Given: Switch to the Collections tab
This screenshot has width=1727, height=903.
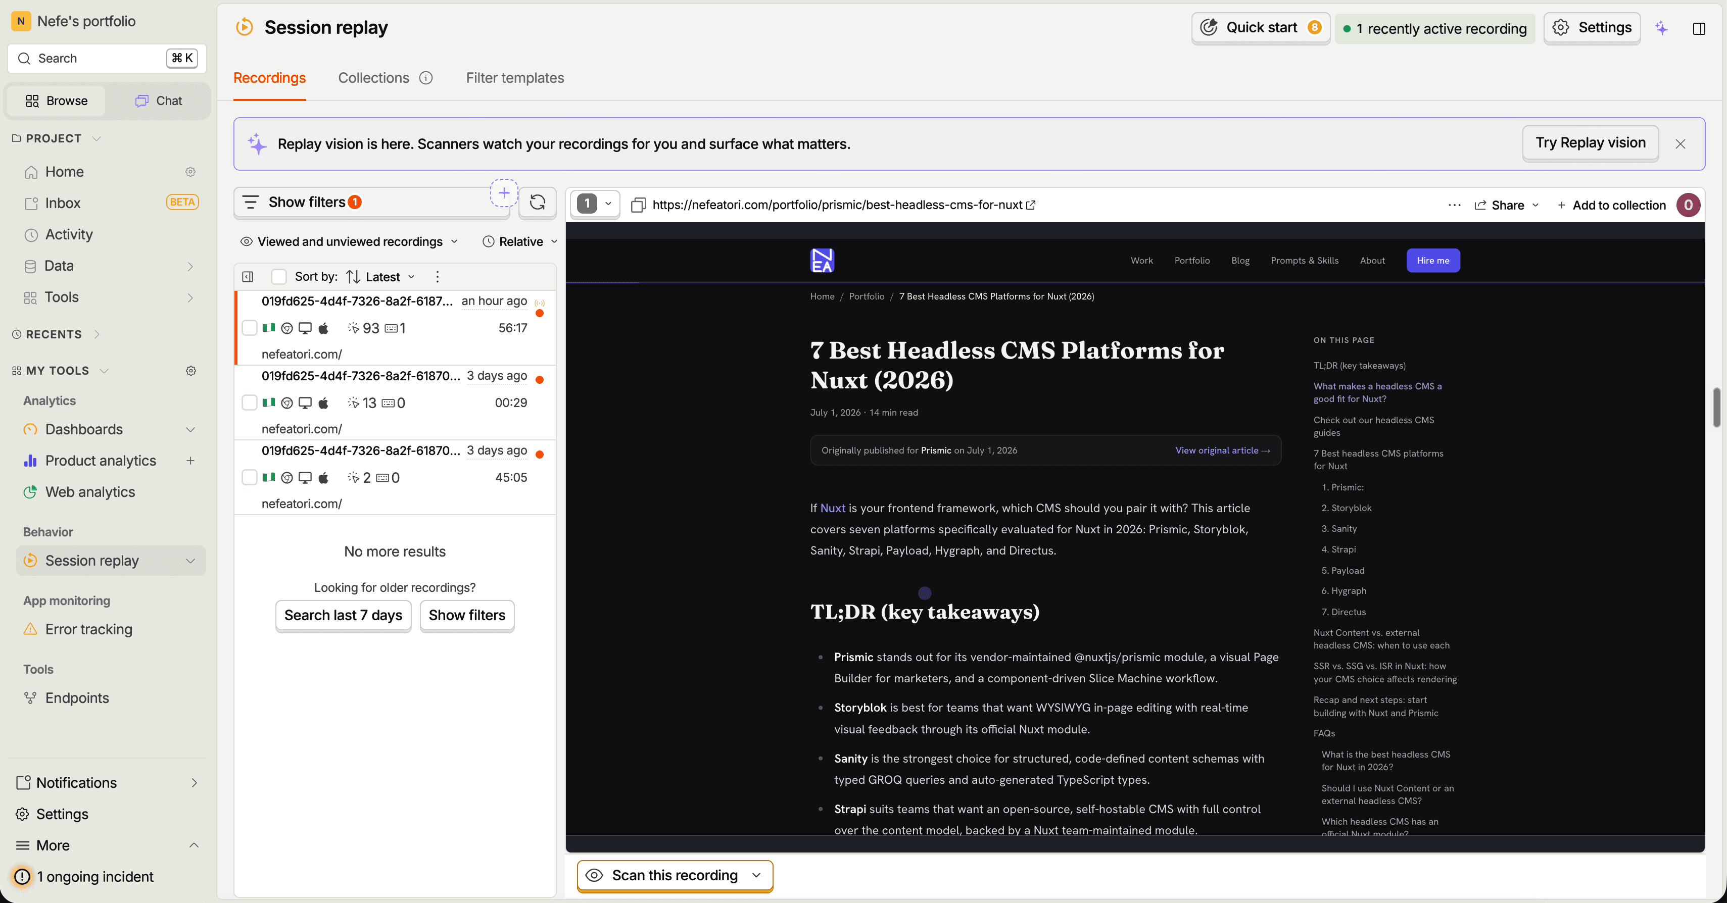Looking at the screenshot, I should (373, 78).
